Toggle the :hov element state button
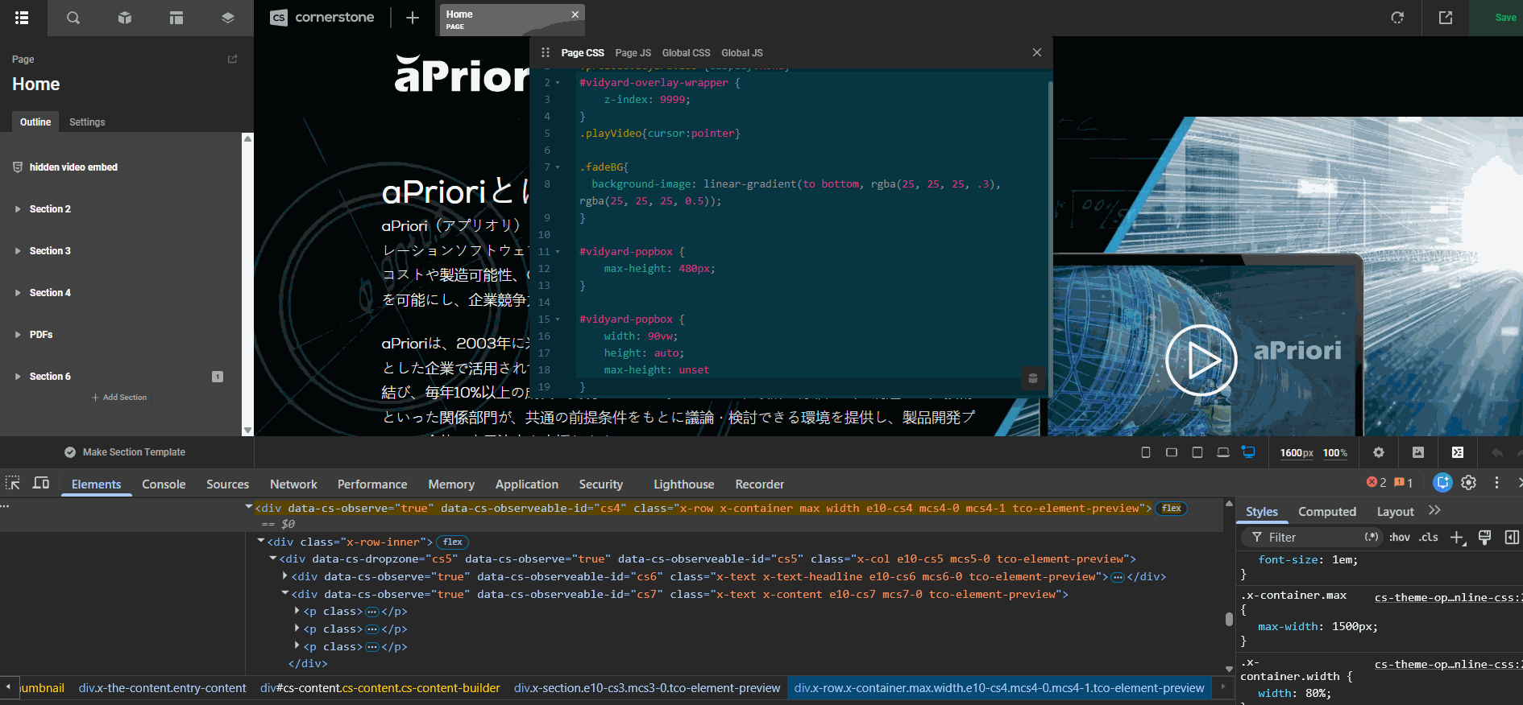The image size is (1523, 705). coord(1400,538)
